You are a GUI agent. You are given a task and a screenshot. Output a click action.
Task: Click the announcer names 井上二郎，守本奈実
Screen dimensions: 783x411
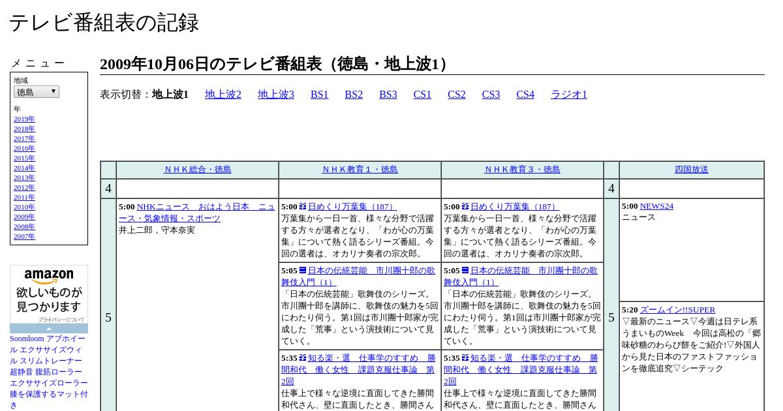point(157,230)
